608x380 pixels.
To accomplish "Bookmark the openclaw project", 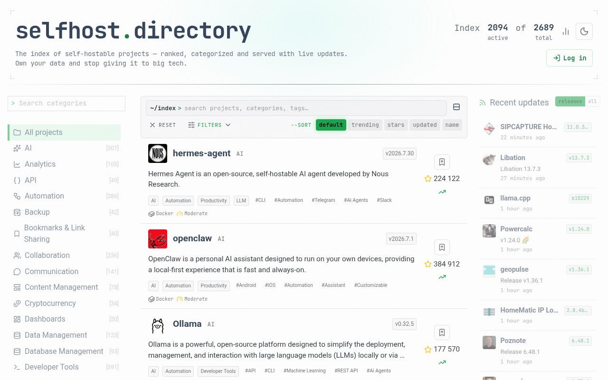I will 442,247.
